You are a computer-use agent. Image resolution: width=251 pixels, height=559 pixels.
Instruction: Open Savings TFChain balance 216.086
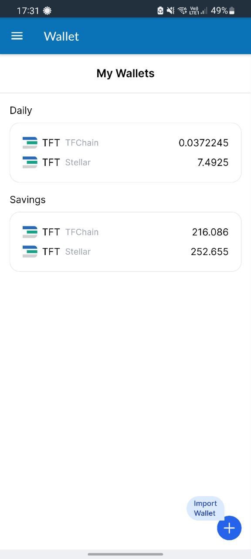tap(210, 232)
